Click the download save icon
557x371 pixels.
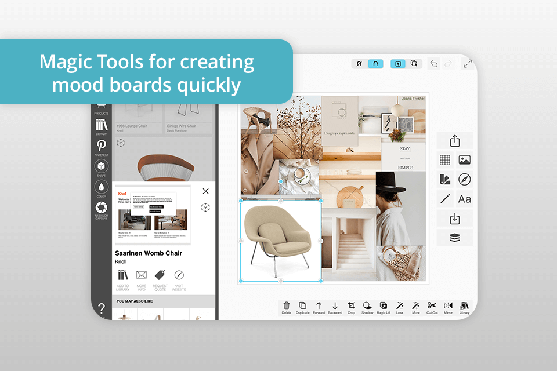click(x=455, y=219)
